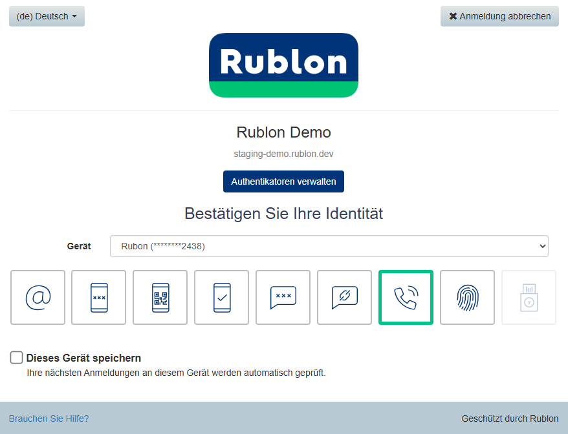This screenshot has width=568, height=434.
Task: Choose the fingerprint WebAuthn icon
Action: (467, 298)
